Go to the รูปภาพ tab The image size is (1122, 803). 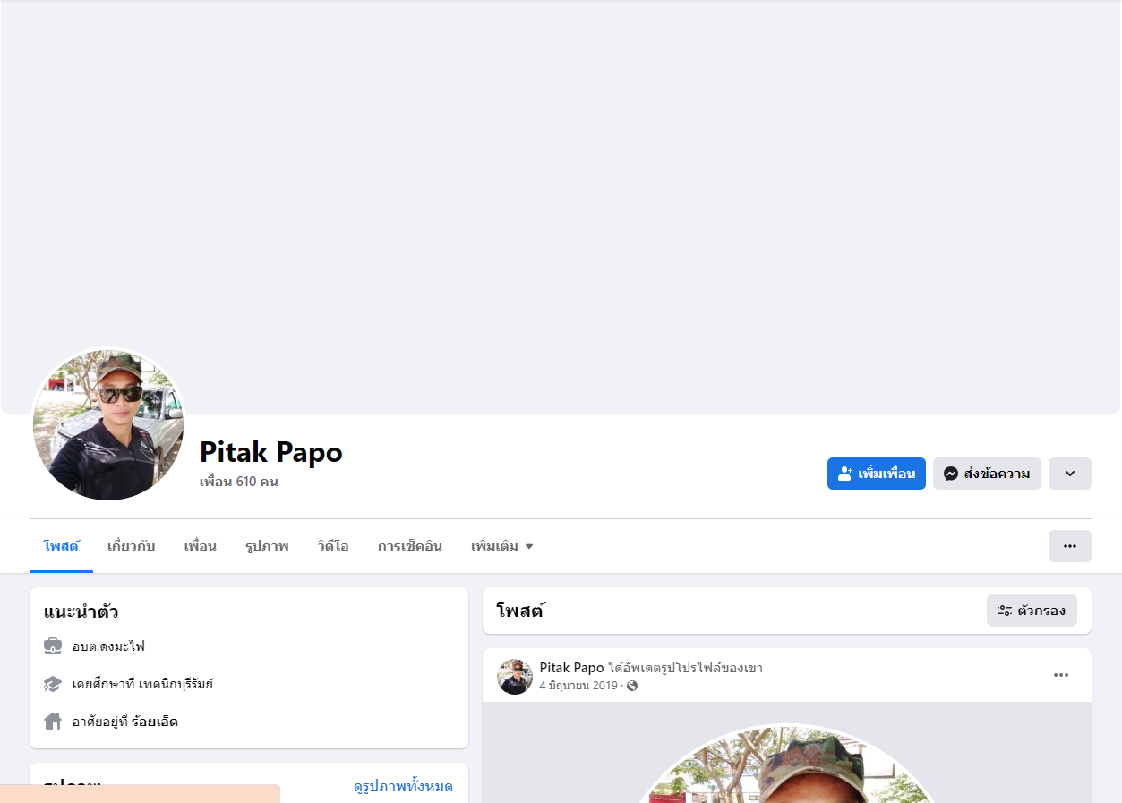pos(267,546)
